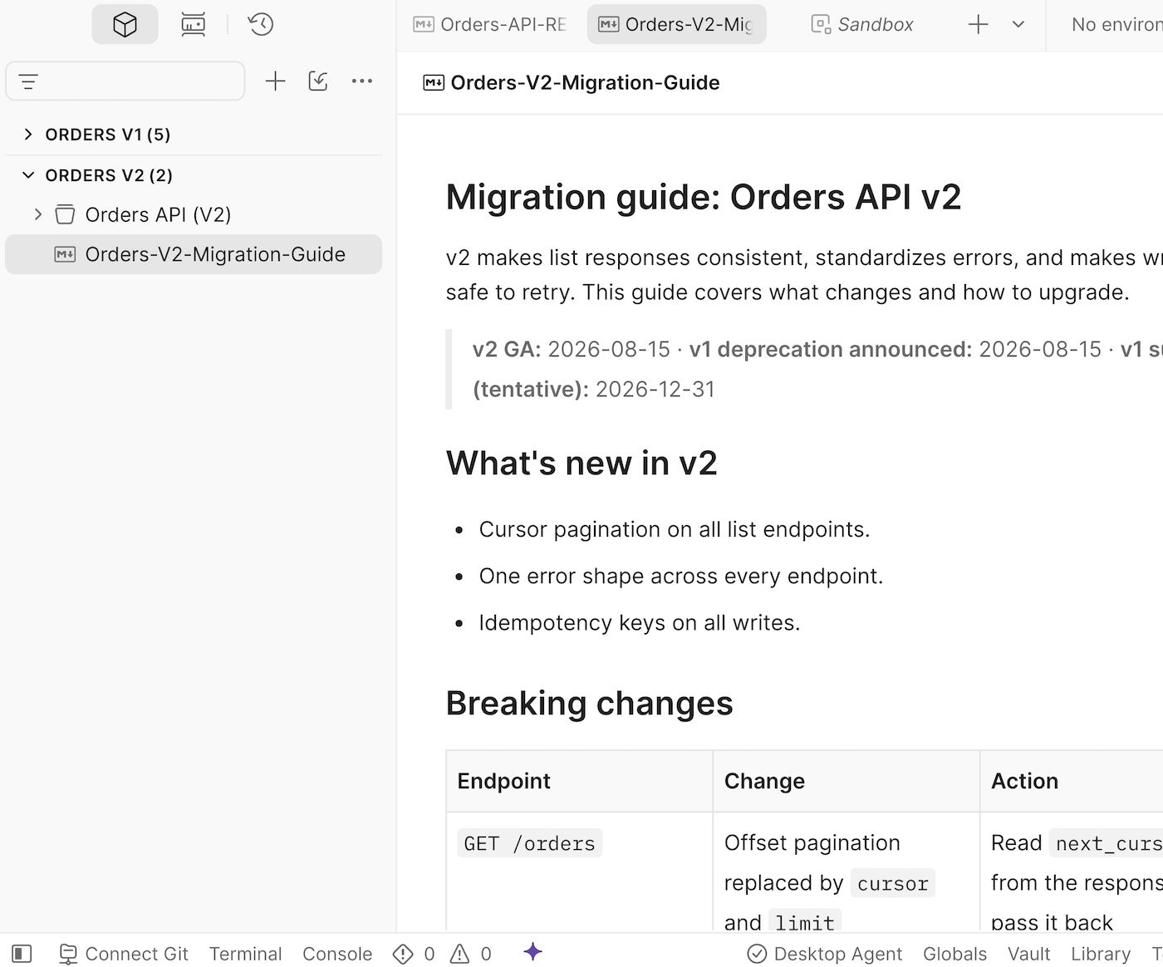
Task: Click "Idempotency keys on all writes." bullet
Action: click(640, 622)
